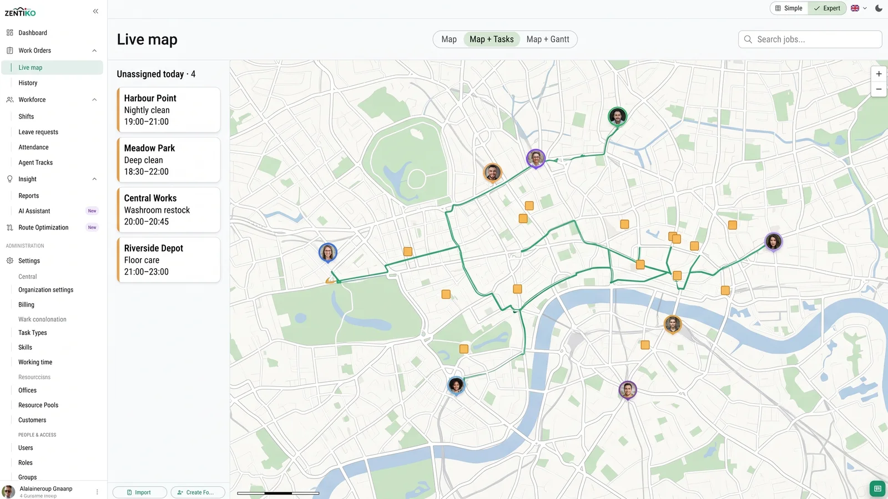Toggle dark mode moon icon

click(879, 8)
